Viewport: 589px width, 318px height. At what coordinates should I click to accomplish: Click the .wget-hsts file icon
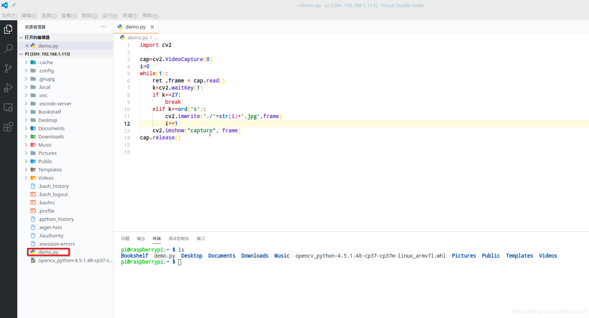(33, 227)
